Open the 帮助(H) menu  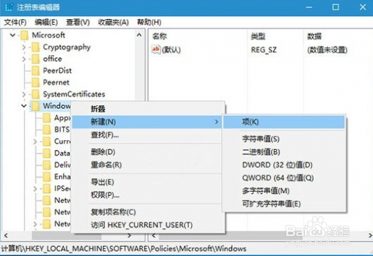149,23
